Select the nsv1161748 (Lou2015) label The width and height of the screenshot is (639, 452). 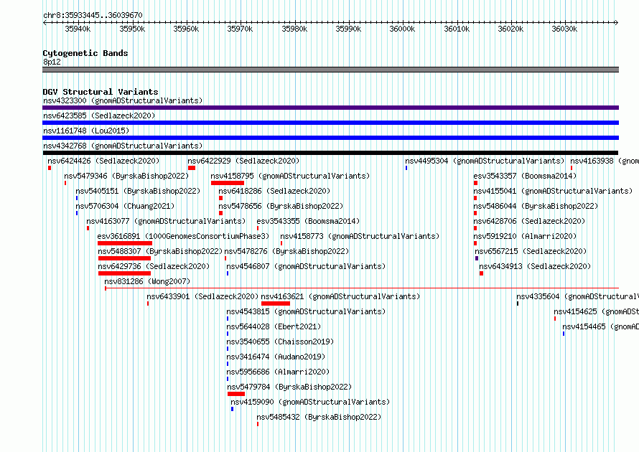pos(86,131)
